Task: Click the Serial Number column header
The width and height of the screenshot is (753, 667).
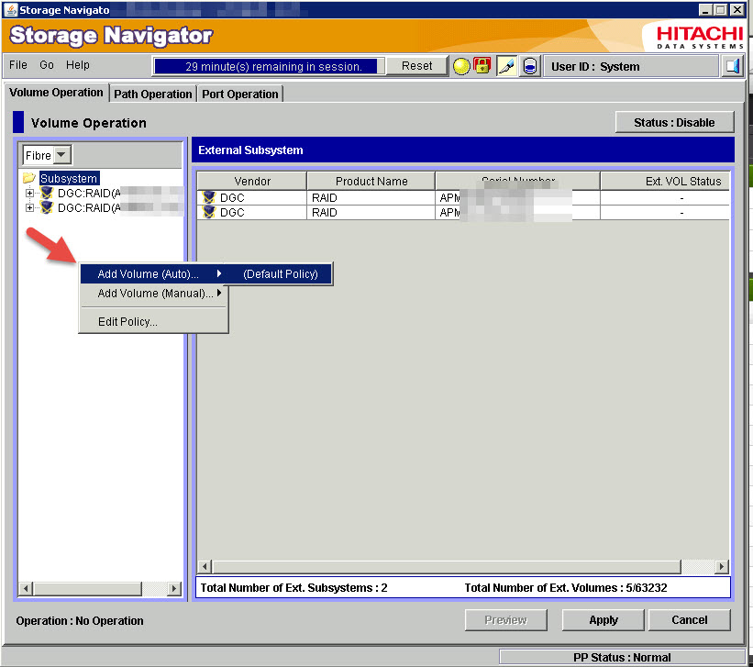Action: click(517, 181)
